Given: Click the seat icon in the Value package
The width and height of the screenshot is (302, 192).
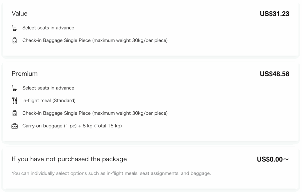Looking at the screenshot, I should click(x=14, y=28).
